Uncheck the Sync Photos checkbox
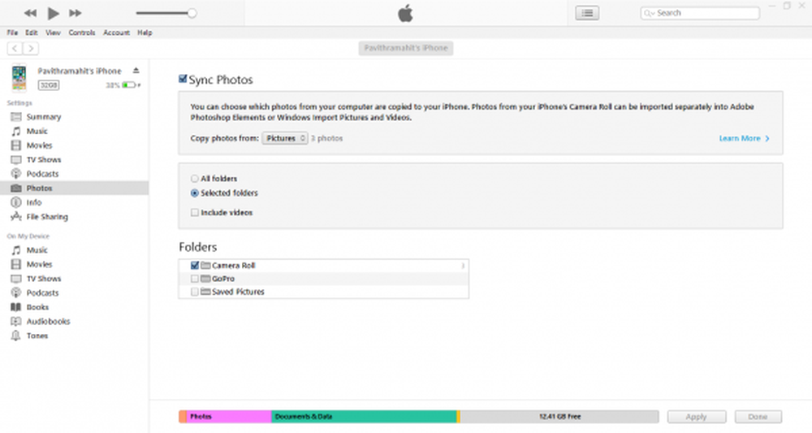 [183, 80]
